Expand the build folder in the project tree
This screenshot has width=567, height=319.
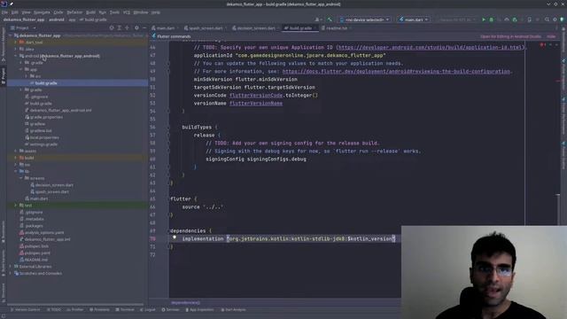point(16,158)
